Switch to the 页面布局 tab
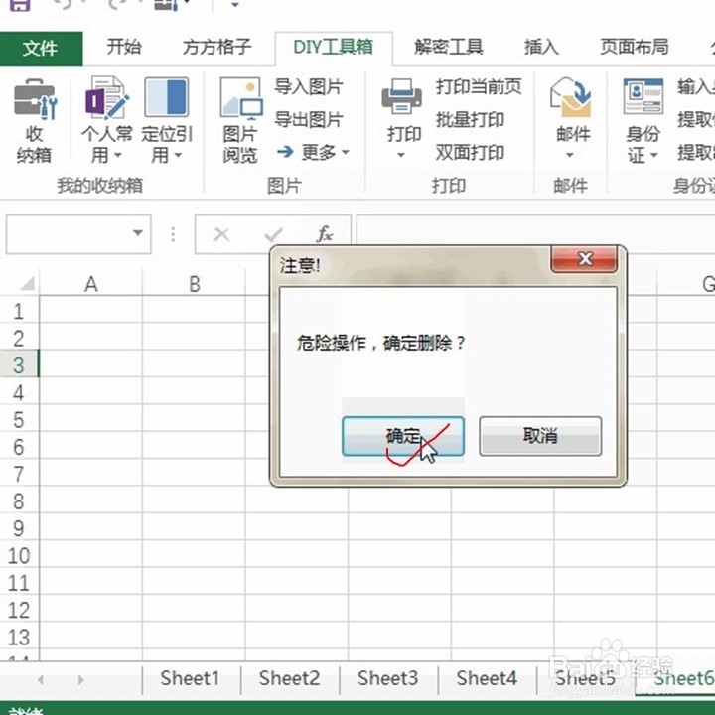The width and height of the screenshot is (715, 715). 635,47
